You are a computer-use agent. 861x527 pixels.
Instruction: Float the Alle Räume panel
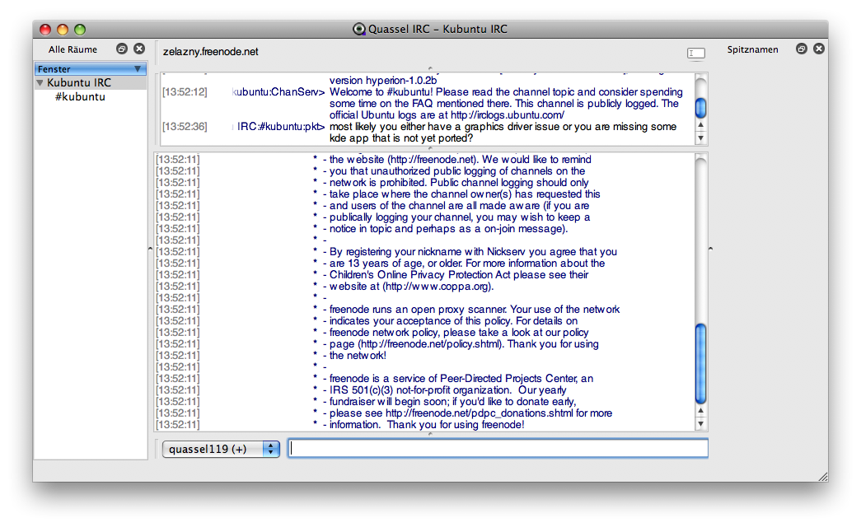click(122, 49)
